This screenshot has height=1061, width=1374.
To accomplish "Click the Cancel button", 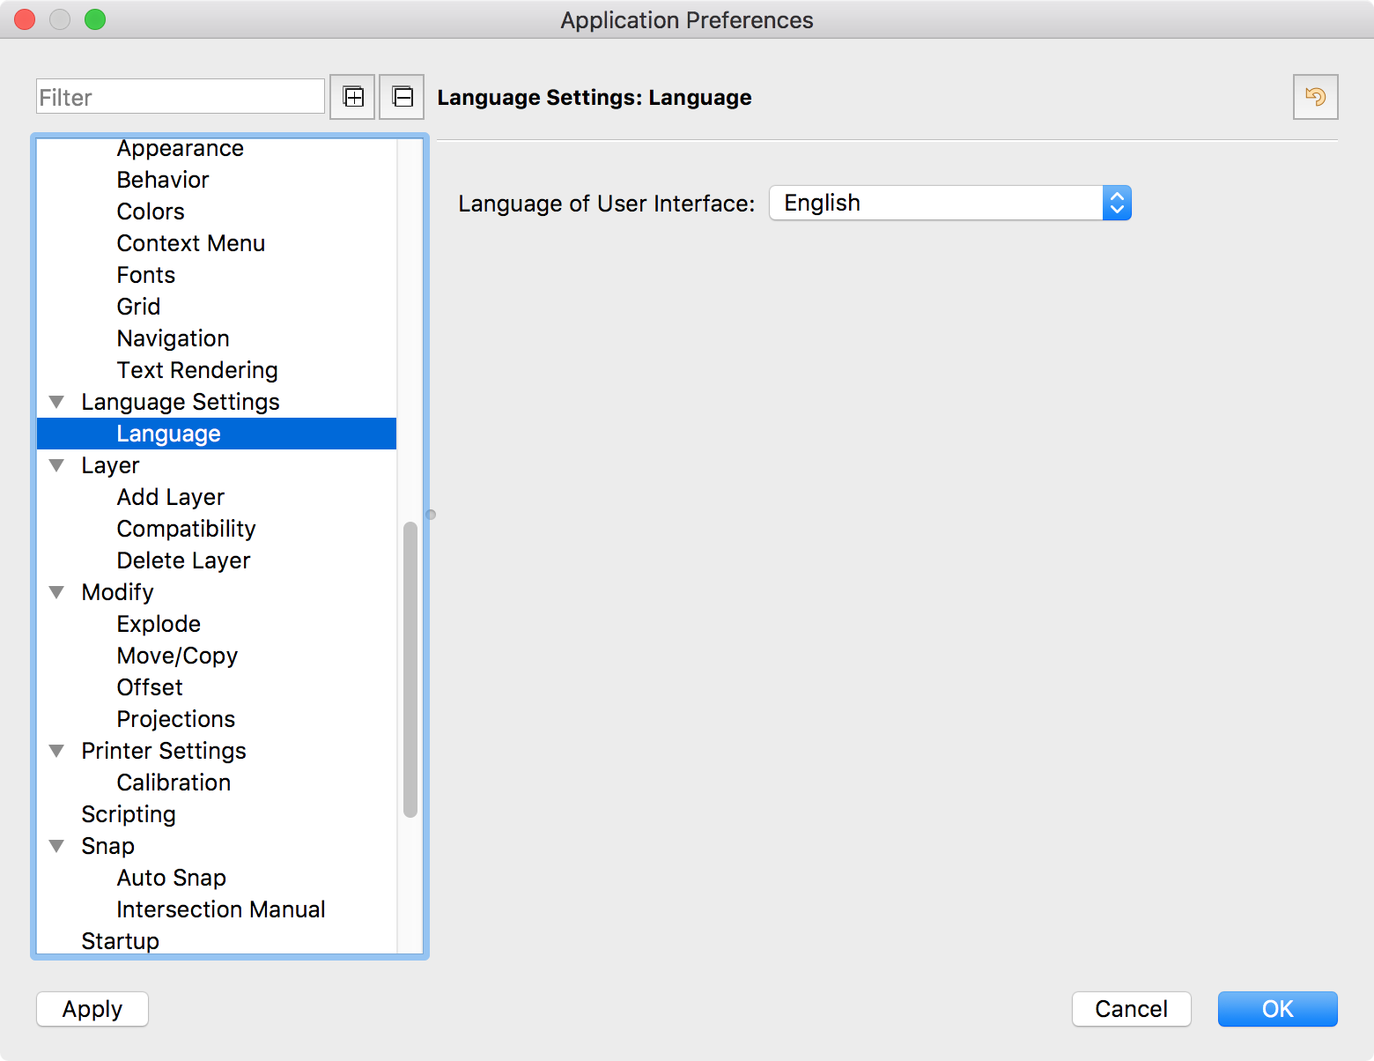I will [x=1131, y=1009].
